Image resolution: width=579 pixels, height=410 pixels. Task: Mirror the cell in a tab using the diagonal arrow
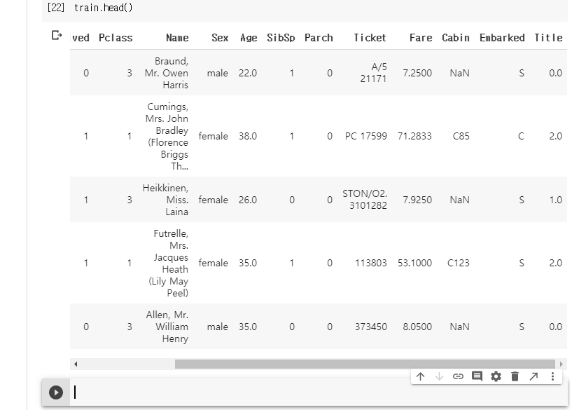(x=533, y=377)
